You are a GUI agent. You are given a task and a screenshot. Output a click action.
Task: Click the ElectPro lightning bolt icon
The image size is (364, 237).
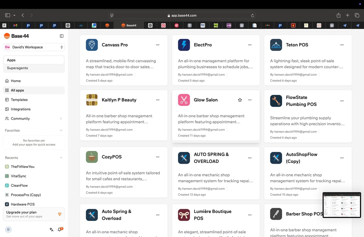[x=184, y=45]
